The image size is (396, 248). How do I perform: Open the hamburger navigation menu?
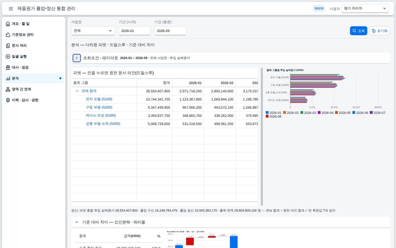pyautogui.click(x=11, y=9)
